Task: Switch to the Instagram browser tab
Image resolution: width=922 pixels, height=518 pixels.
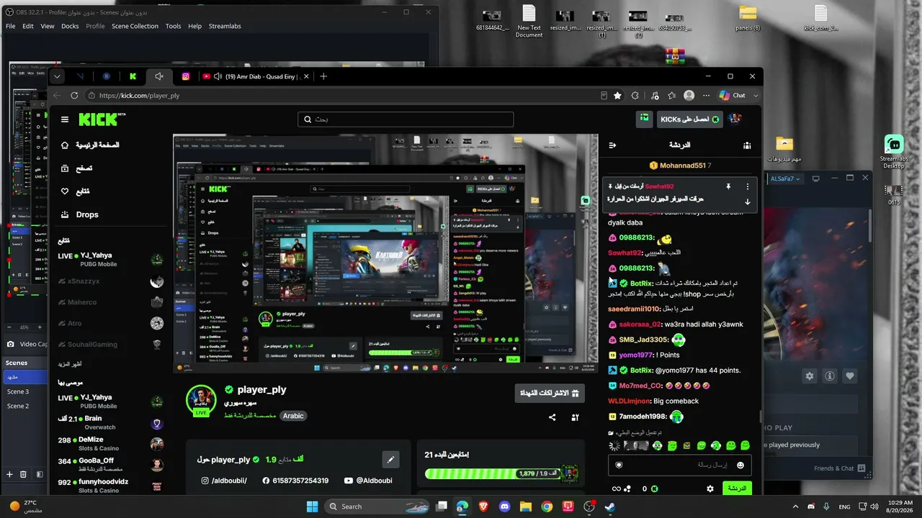Action: click(186, 76)
